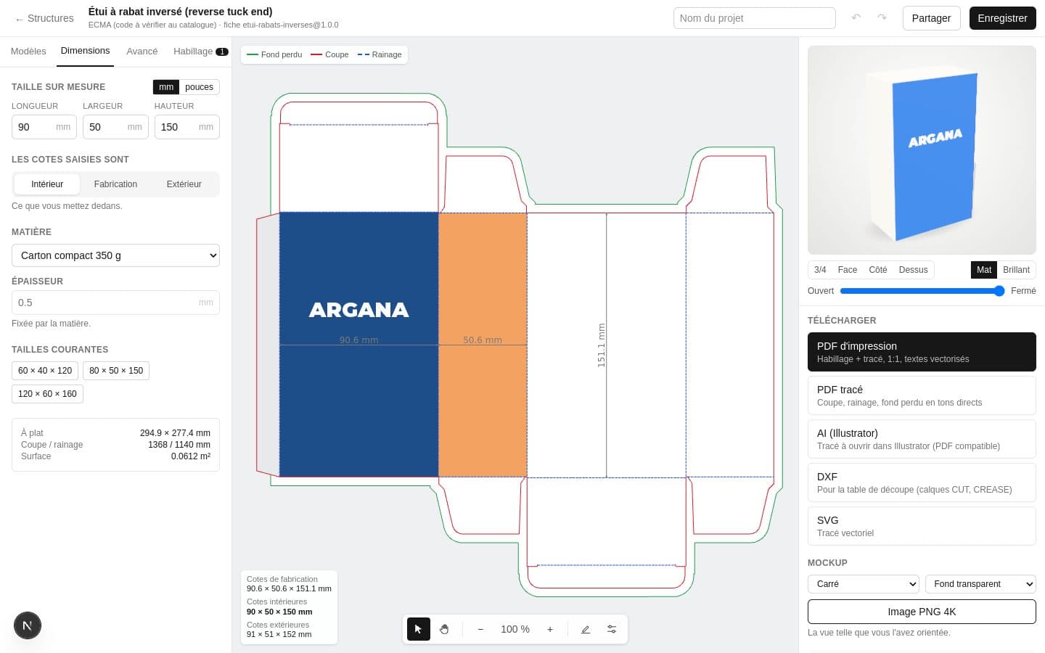Click the Nom du projet field
Image resolution: width=1045 pixels, height=653 pixels.
(755, 18)
